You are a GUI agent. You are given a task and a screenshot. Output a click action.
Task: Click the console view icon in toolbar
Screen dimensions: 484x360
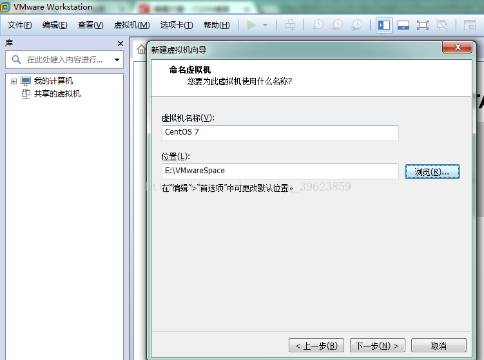point(469,25)
